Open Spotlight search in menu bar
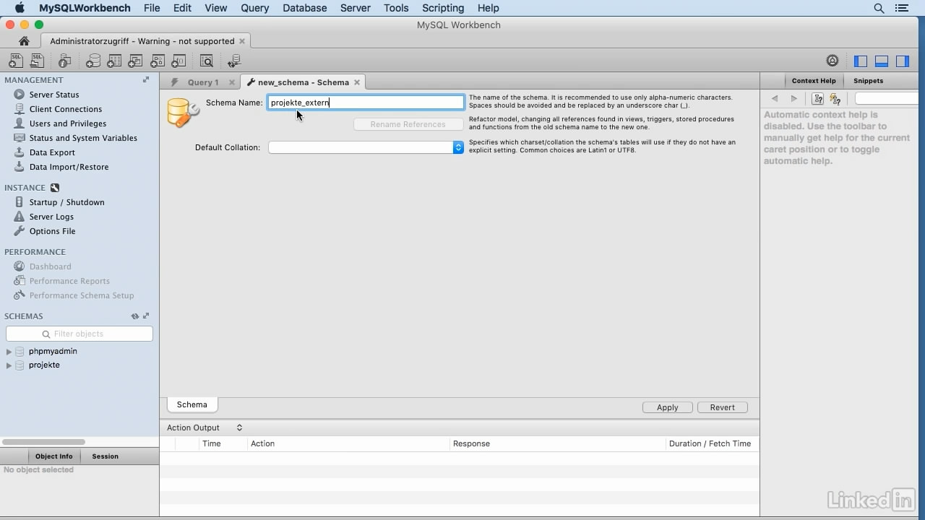This screenshot has width=925, height=520. click(879, 8)
